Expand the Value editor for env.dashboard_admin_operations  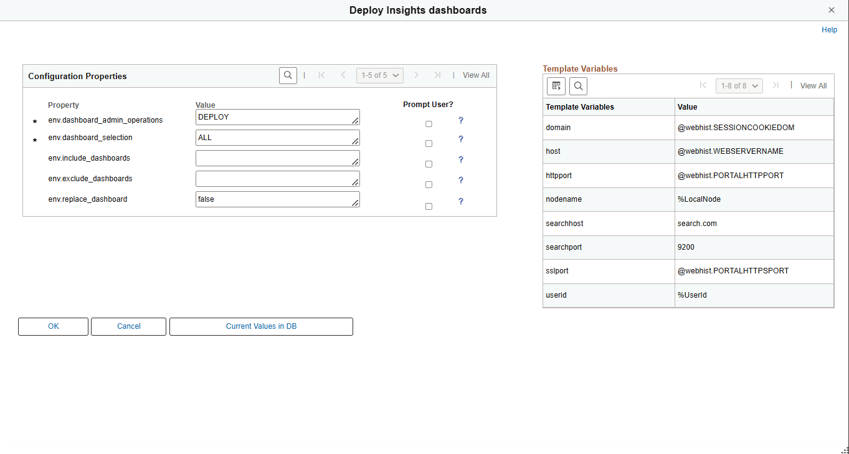[x=356, y=121]
